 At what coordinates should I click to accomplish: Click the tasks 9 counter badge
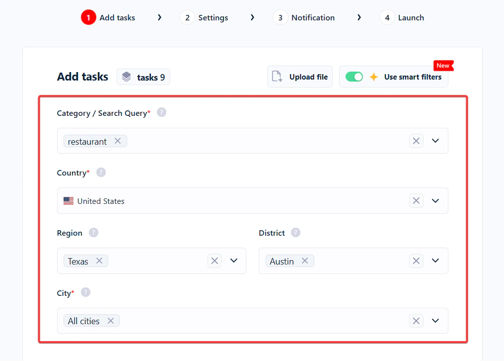144,77
